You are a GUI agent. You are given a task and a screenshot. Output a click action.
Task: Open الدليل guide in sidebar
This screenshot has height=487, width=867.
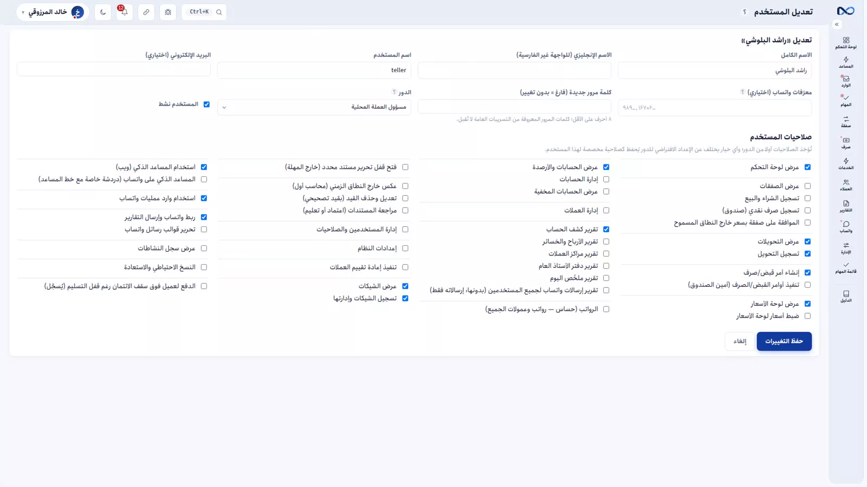click(846, 296)
